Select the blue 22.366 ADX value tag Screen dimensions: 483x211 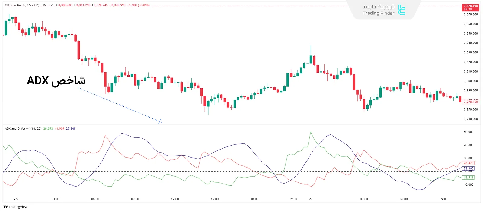[468, 168]
